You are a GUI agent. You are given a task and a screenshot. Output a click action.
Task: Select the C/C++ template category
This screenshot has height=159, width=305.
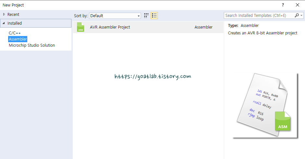coord(15,33)
